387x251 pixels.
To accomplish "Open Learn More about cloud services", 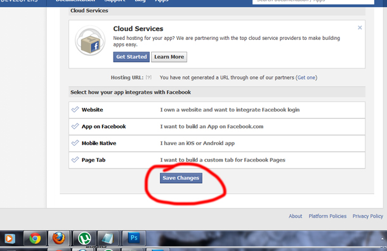I will point(169,57).
